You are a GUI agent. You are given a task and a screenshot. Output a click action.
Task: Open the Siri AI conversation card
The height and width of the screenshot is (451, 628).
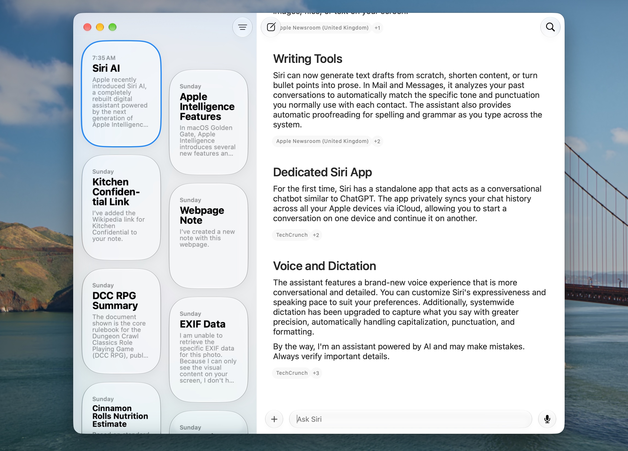pyautogui.click(x=121, y=94)
